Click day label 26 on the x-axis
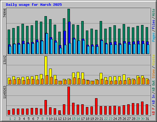Screen dimensions: 157x122 tap(124, 119)
